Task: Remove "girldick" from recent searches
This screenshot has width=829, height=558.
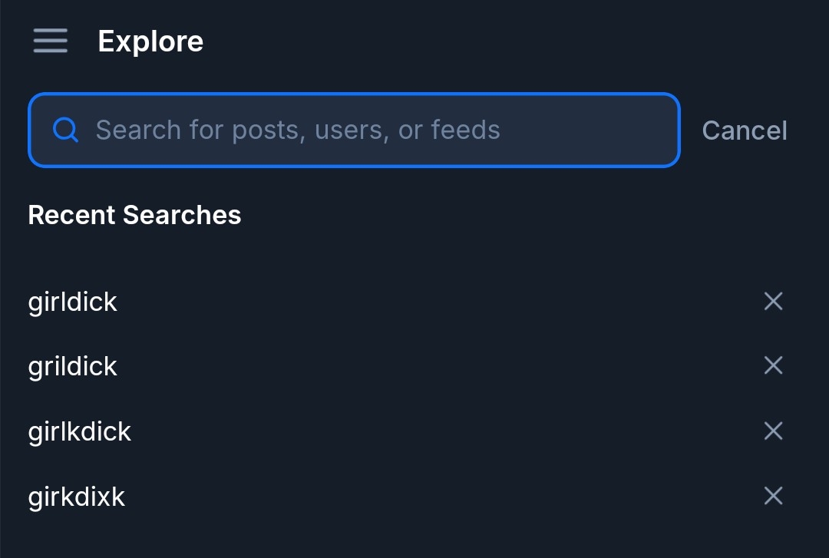Action: pyautogui.click(x=773, y=302)
